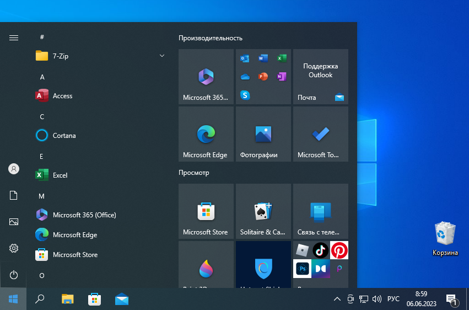The image size is (469, 310).
Task: Click the Power button in Start sidebar
Action: click(14, 275)
